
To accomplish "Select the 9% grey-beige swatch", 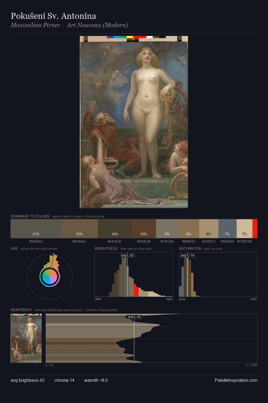I will pos(167,229).
